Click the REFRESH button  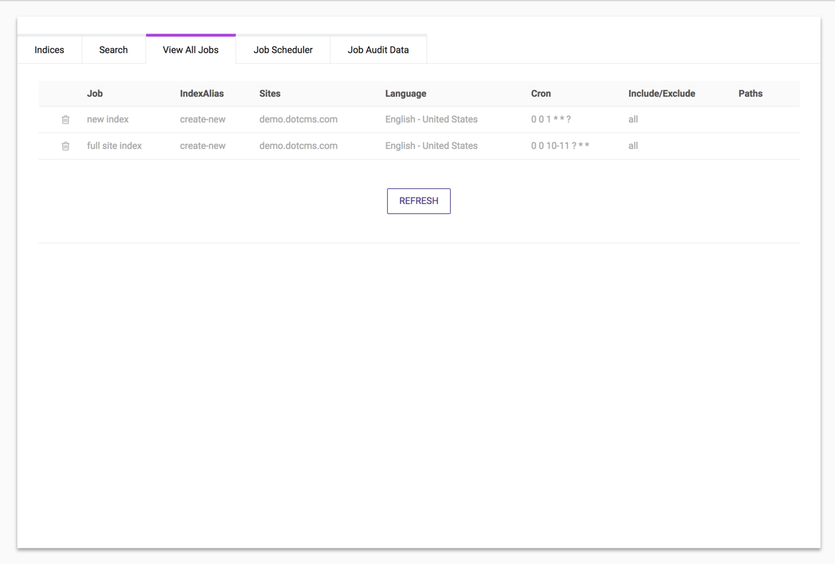pyautogui.click(x=419, y=201)
